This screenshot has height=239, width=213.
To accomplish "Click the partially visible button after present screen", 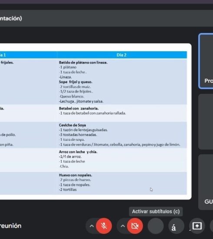I will 211,226.
